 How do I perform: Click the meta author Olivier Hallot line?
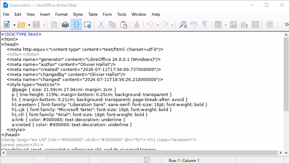click(x=61, y=64)
